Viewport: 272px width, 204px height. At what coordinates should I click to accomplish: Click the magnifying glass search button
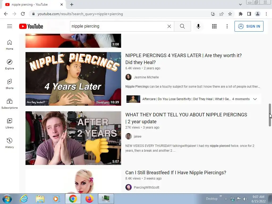(182, 26)
